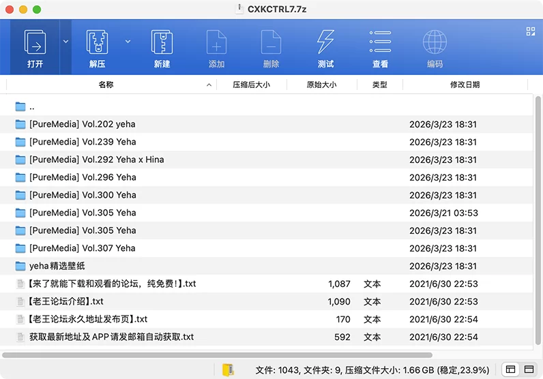Viewport: 543px width, 379px height.
Task: Toggle the right status bar panel view button
Action: [530, 369]
